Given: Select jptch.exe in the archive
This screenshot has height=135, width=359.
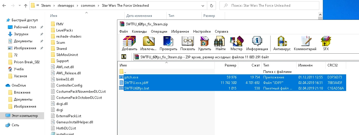Looking at the screenshot, I should point(232,77).
